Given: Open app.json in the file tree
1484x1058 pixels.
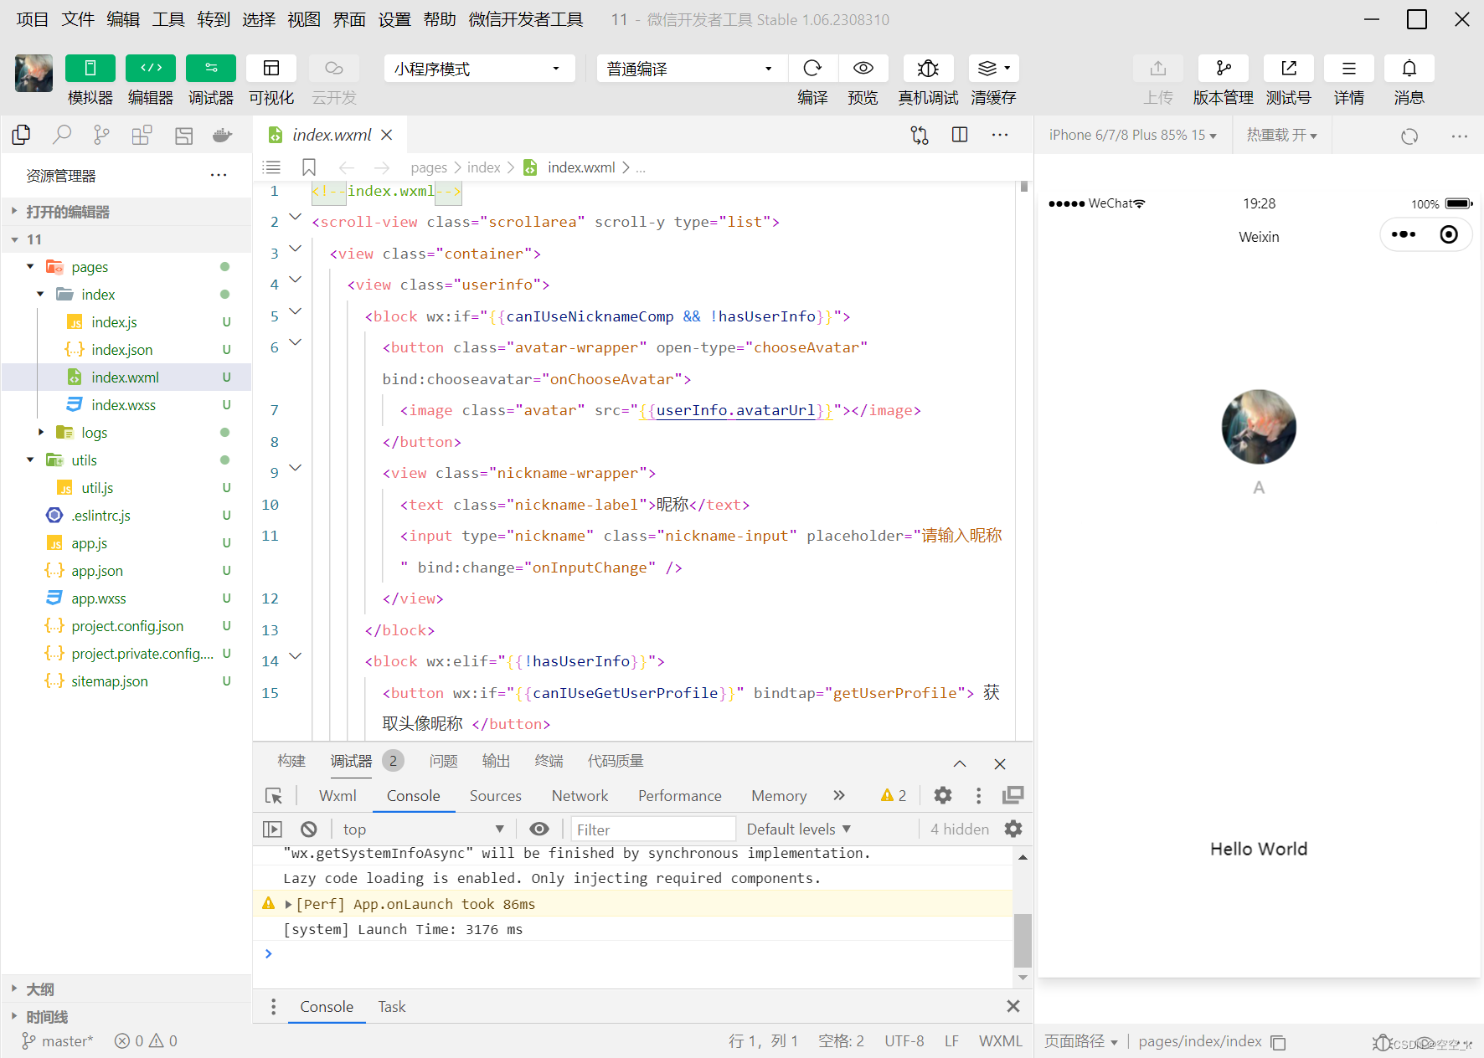Looking at the screenshot, I should [97, 571].
